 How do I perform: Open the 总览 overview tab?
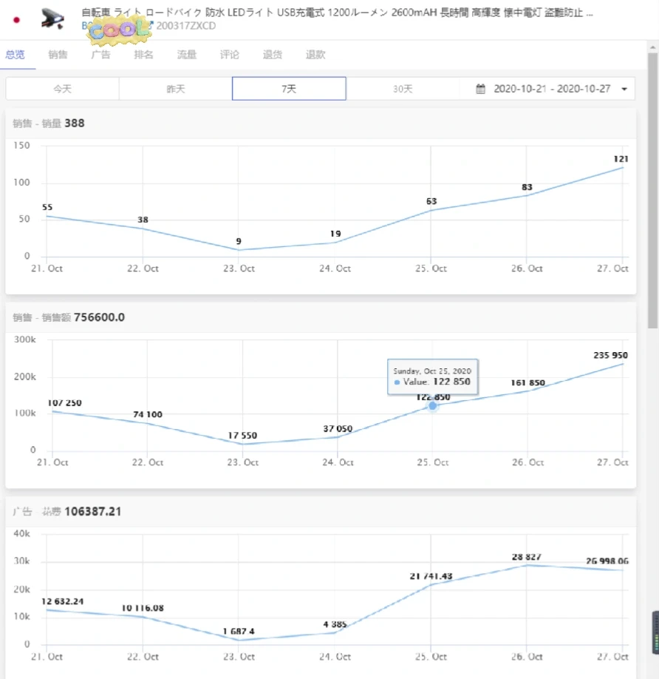[15, 55]
